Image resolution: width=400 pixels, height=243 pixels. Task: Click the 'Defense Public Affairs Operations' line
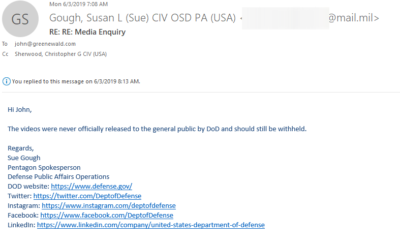(58, 176)
